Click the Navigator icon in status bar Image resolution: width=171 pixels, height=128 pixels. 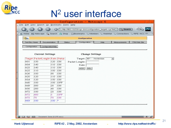19,117
